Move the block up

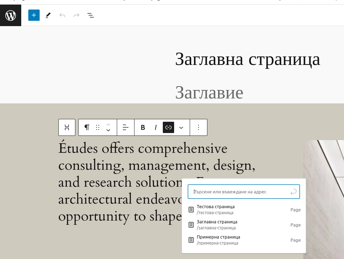pos(108,124)
